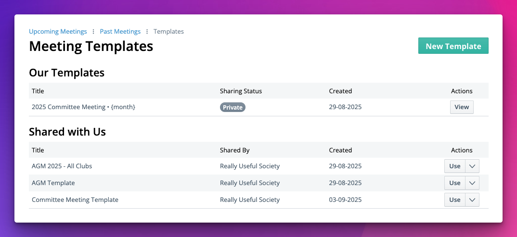The width and height of the screenshot is (517, 237).
Task: Open chevron menu beside AGM Template Use button
Action: point(472,183)
